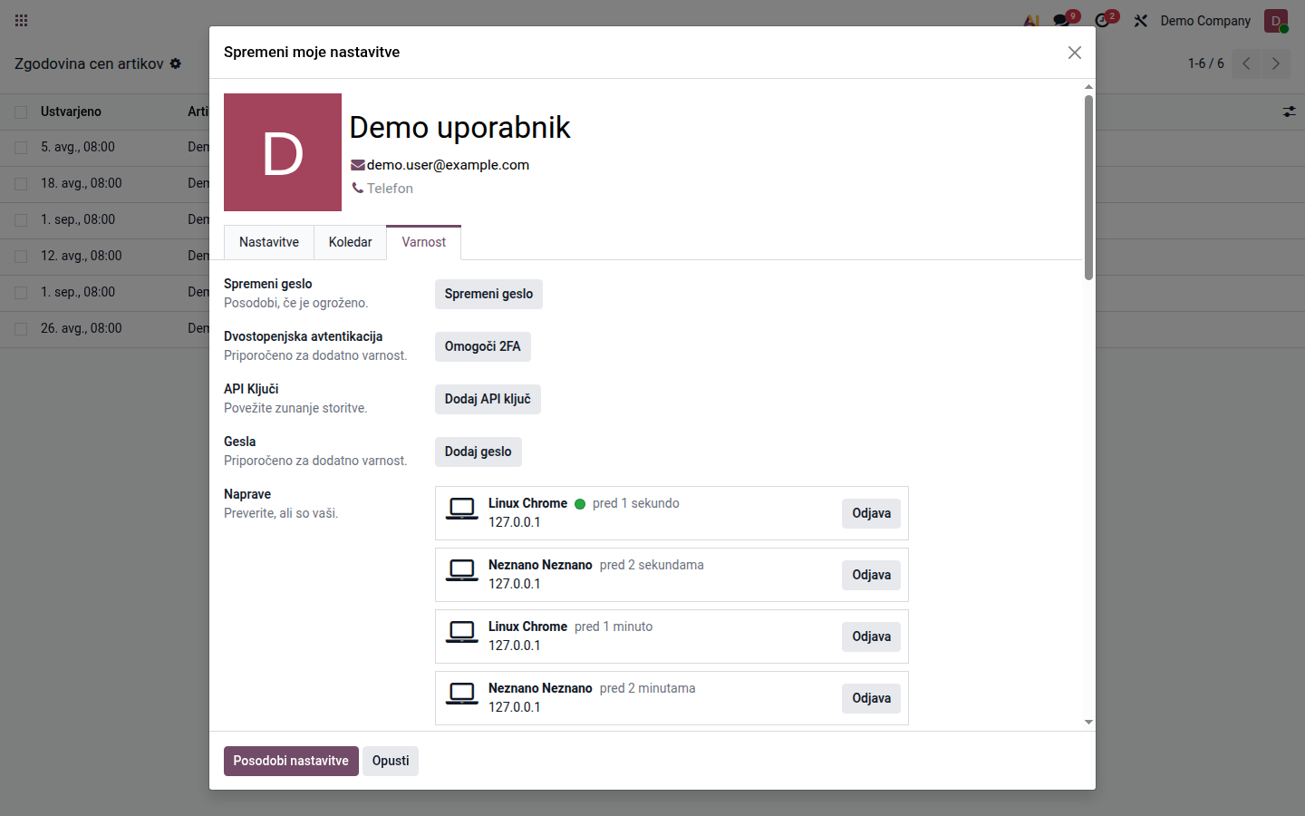
Task: Toggle the select-all checkbox in table header
Action: 21,112
